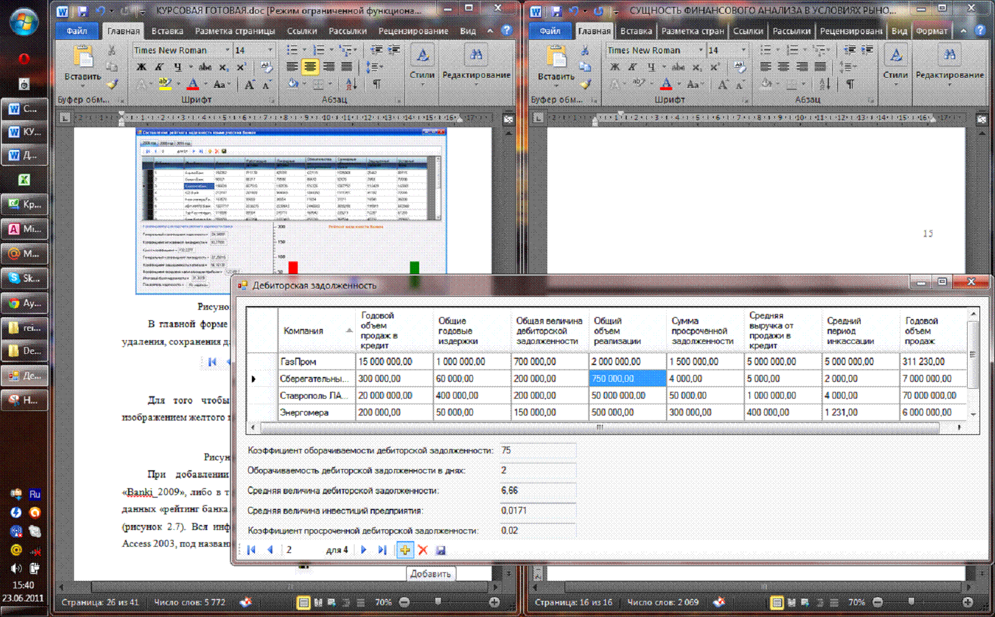Switch to the Вставка tab in the left Word window
Viewport: 995px width, 617px height.
coord(167,30)
